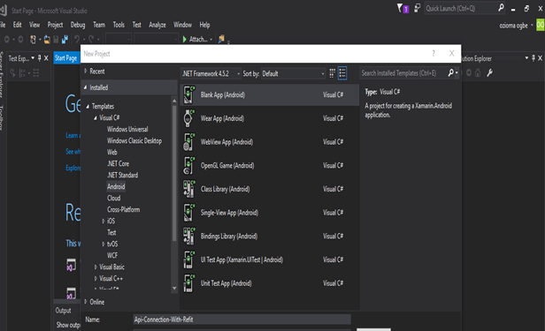The width and height of the screenshot is (545, 331).
Task: Select the UI Test App (Xamarin.UITest) icon
Action: coord(188,260)
